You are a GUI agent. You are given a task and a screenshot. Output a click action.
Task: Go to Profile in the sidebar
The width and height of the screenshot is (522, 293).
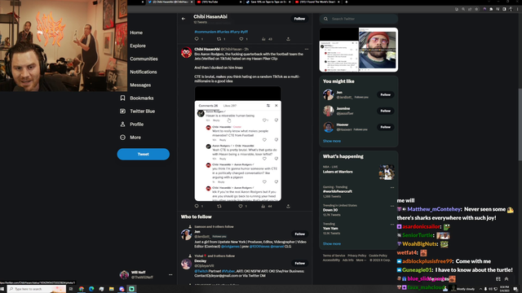132,125
